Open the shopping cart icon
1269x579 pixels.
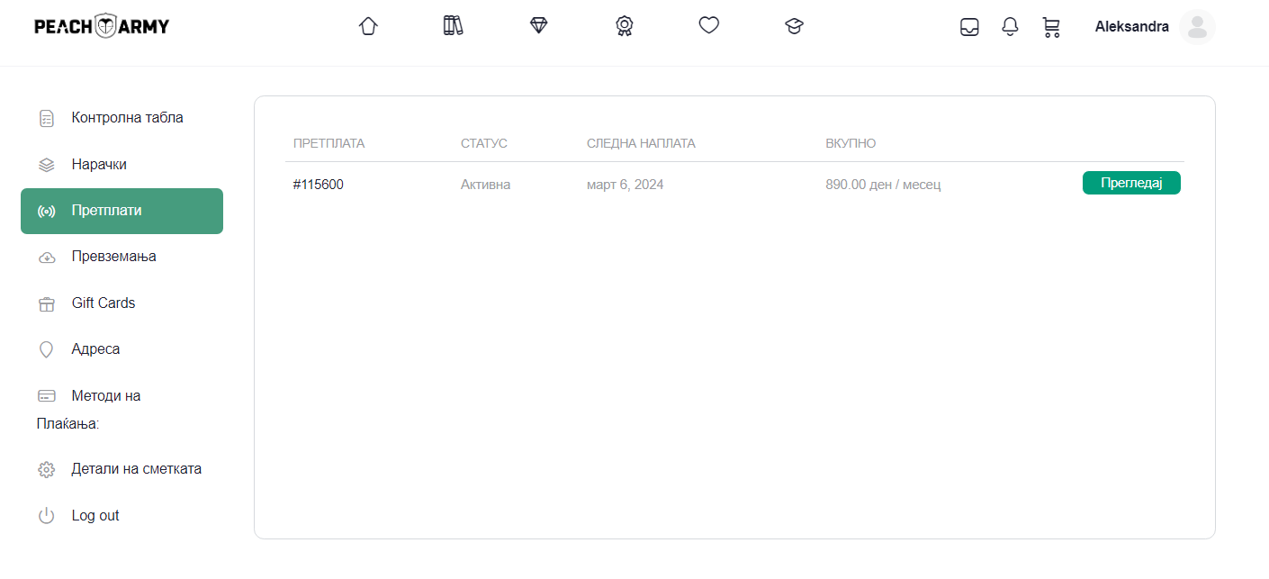(1050, 27)
